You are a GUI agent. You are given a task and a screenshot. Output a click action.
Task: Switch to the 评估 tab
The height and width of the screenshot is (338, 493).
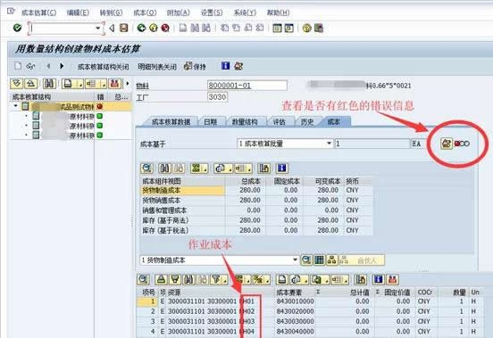click(x=279, y=122)
